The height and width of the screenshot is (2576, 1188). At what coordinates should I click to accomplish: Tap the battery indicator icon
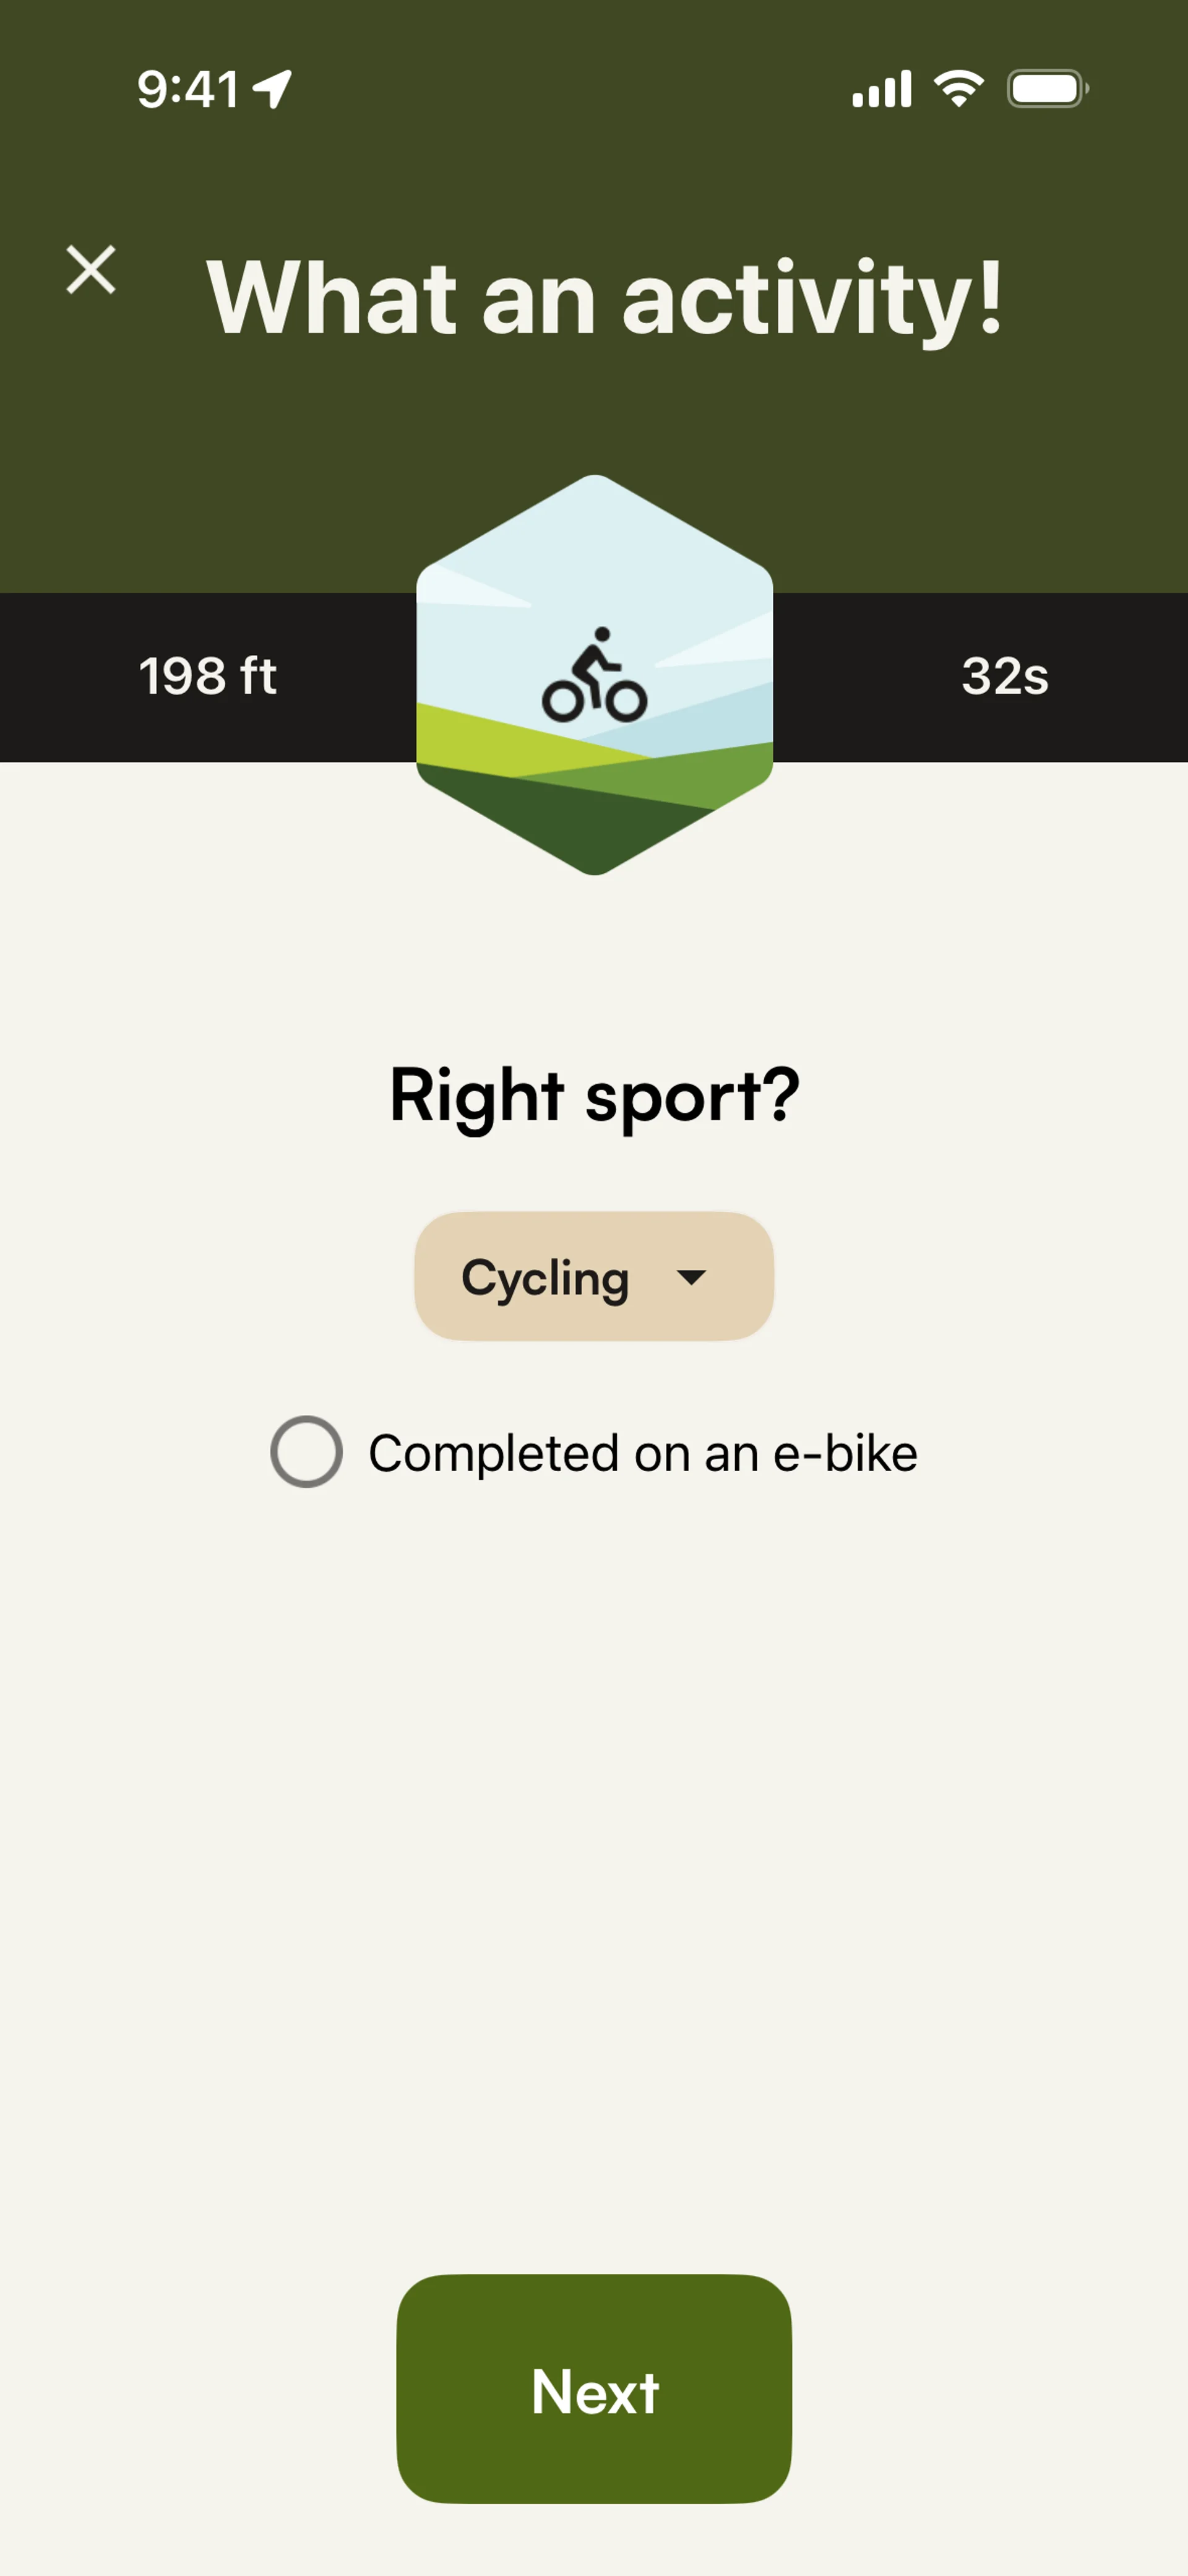[1047, 89]
